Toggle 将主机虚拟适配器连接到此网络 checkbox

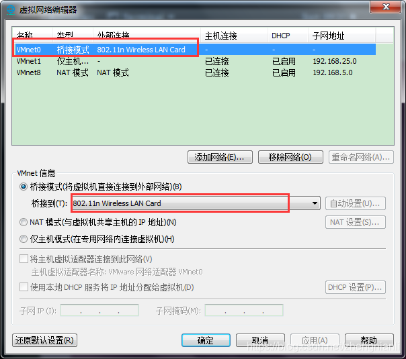24,259
